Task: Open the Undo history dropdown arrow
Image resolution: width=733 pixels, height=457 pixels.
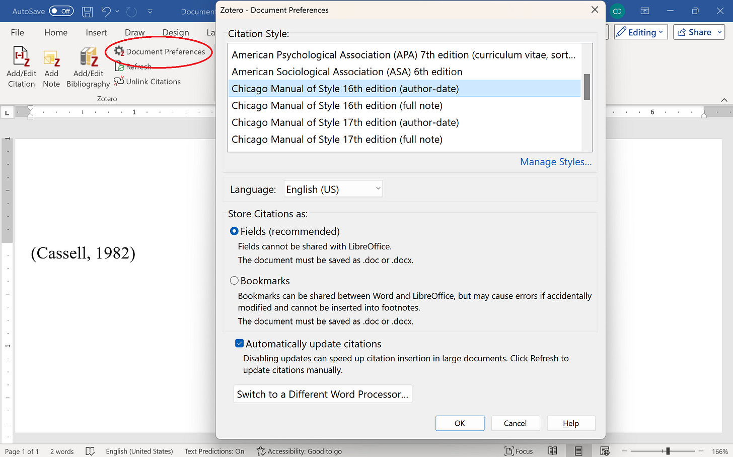Action: (x=117, y=11)
